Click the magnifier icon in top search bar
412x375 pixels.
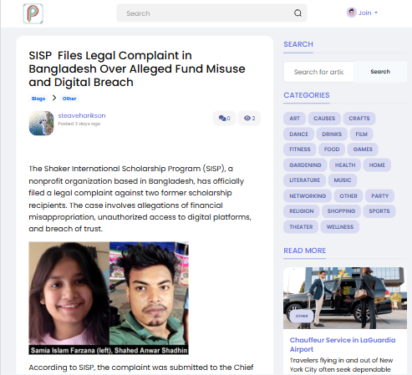point(298,13)
